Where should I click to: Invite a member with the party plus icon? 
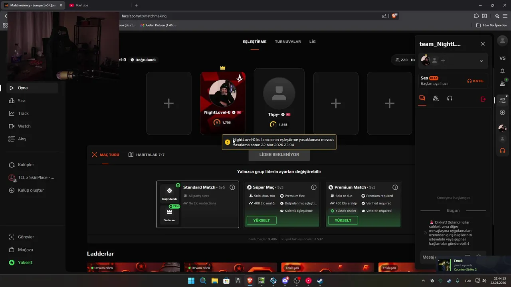[x=443, y=61]
